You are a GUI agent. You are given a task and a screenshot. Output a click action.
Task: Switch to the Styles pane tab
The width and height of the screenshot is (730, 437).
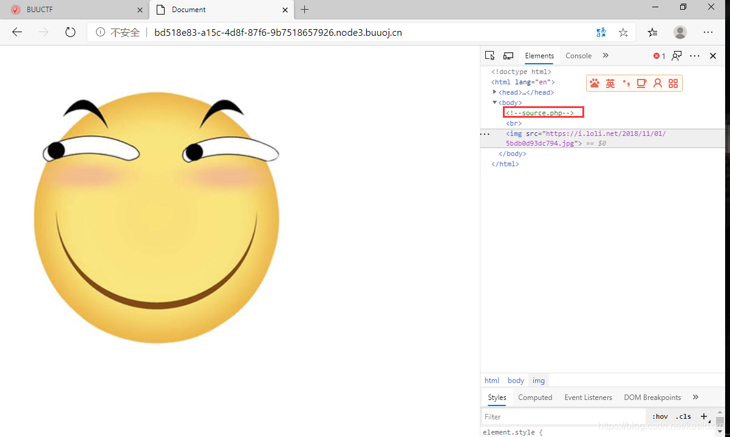[x=497, y=398]
